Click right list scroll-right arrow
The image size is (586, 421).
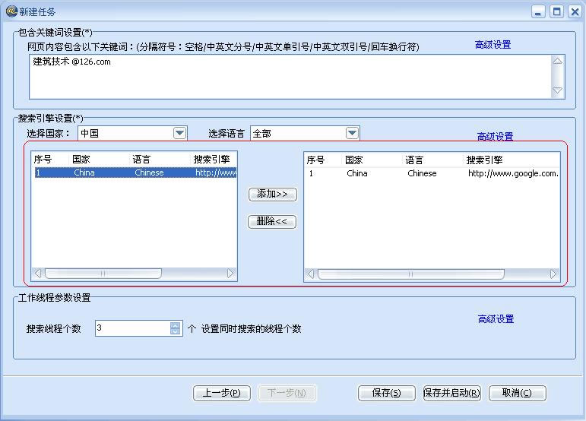coord(553,274)
